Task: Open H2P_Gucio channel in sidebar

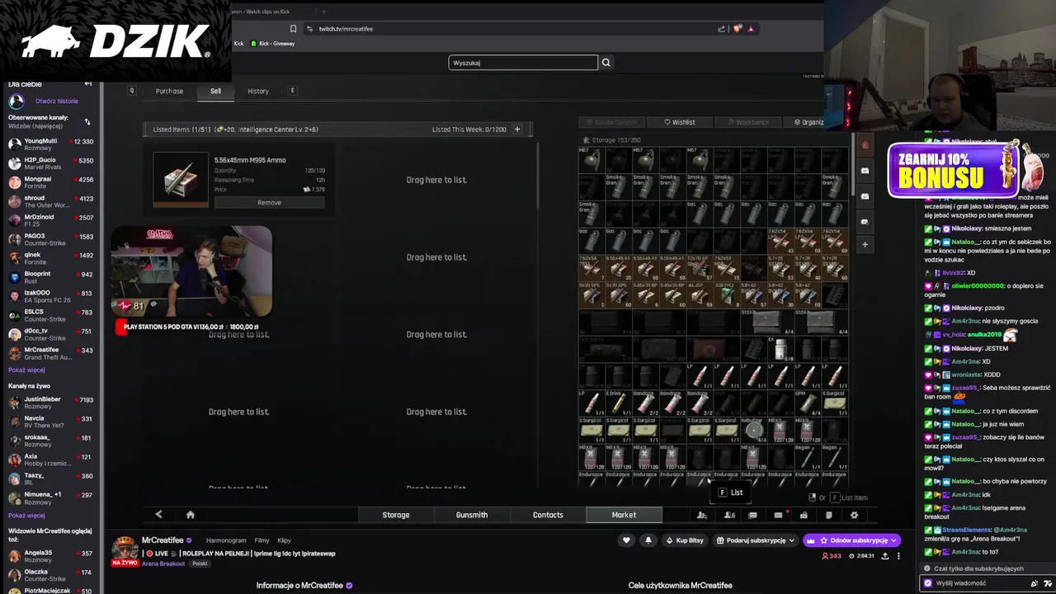Action: pos(50,163)
